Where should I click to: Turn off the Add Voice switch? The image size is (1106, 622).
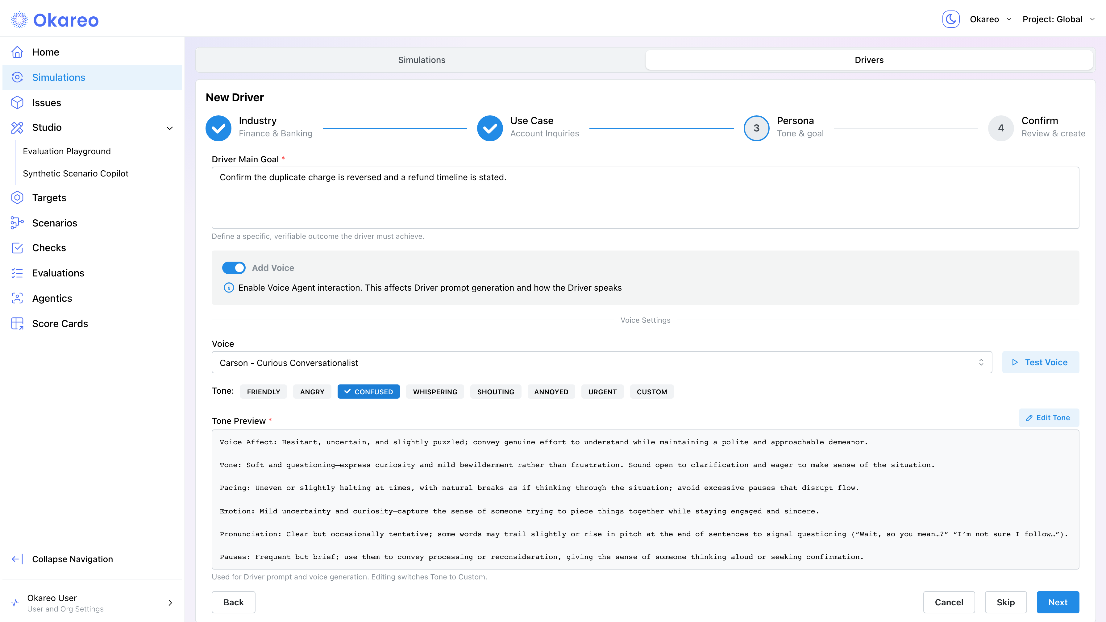pos(234,268)
